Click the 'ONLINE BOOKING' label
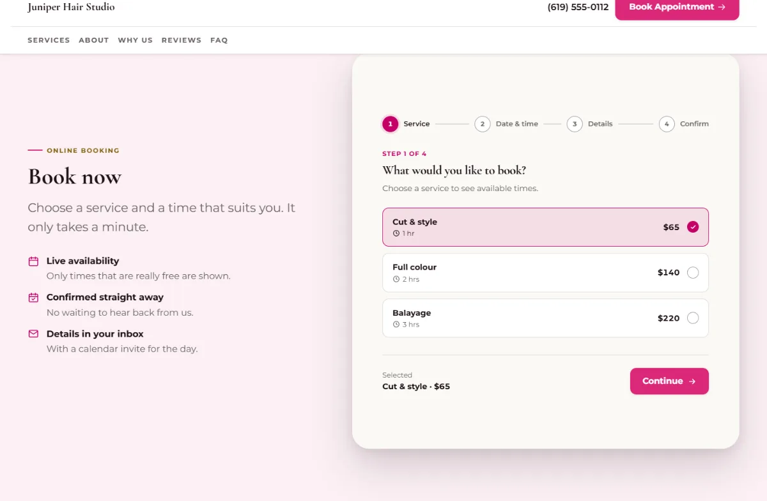 83,151
